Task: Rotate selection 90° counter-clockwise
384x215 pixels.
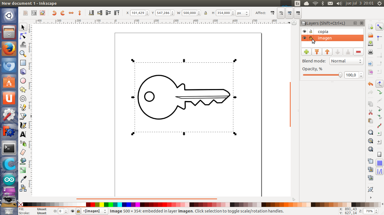Action: [54, 13]
